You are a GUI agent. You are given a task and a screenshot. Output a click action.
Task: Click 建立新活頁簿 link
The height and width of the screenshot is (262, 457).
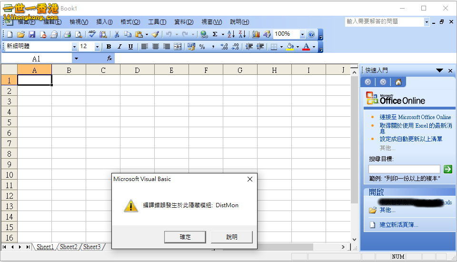[x=398, y=225]
